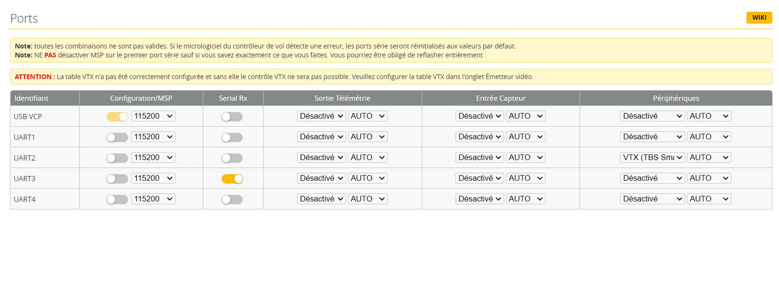Click the Périphériques column header
Image resolution: width=779 pixels, height=289 pixels.
point(676,98)
